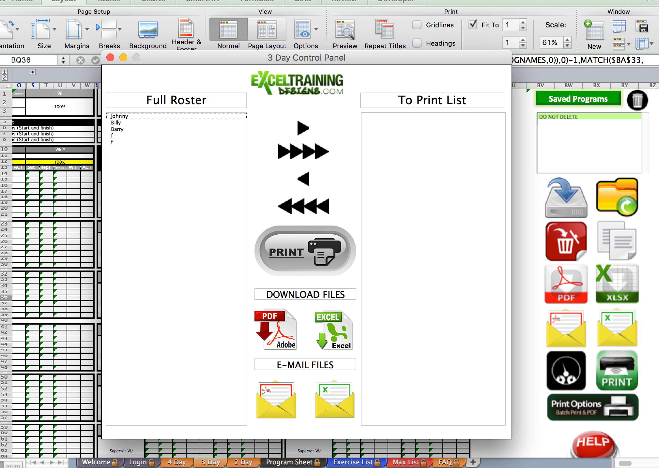
Task: Open the Orientation dropdown arrow
Action: [17, 29]
